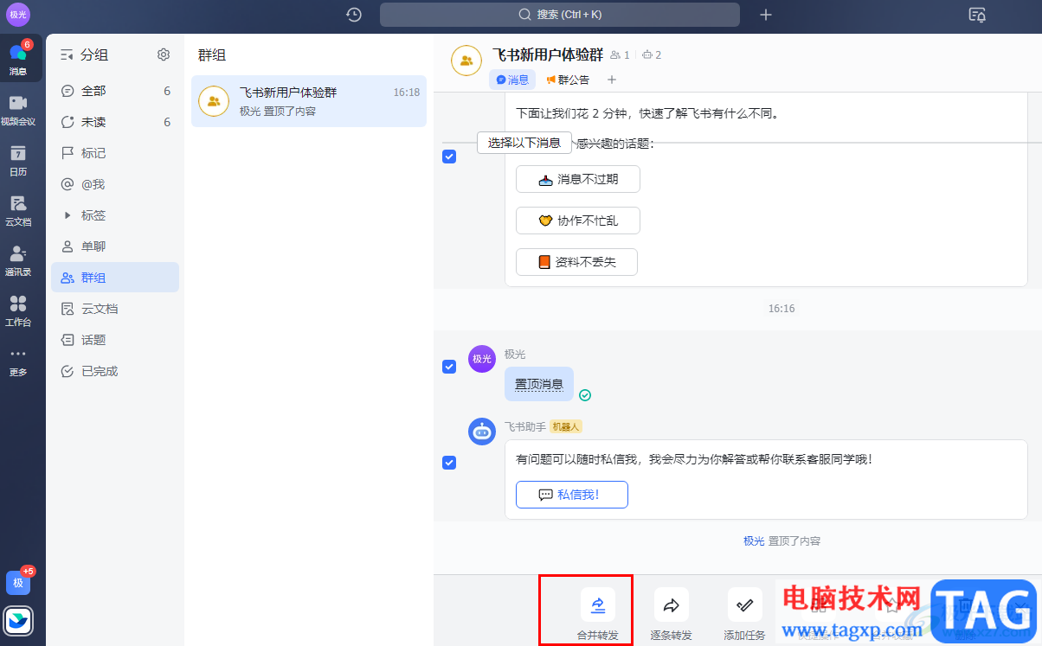Click 极光 link in pinned notice

tap(754, 540)
